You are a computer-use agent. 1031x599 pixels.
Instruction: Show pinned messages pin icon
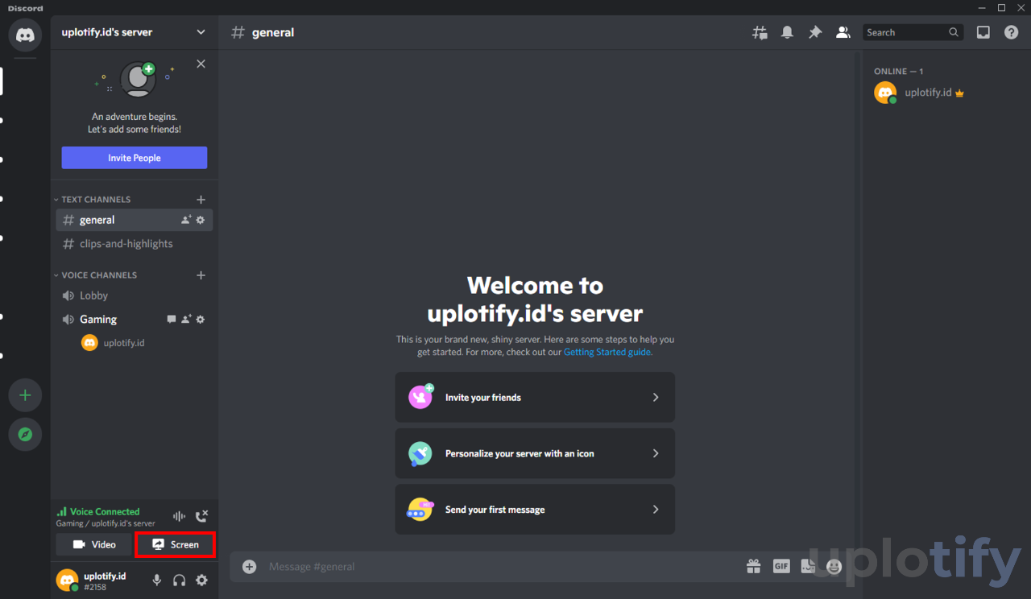coord(815,32)
